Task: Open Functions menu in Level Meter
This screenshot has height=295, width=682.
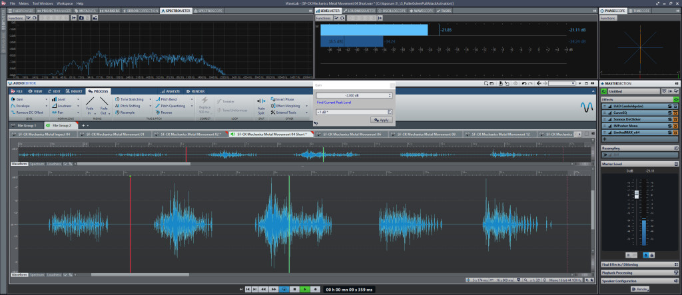Action: coord(323,18)
